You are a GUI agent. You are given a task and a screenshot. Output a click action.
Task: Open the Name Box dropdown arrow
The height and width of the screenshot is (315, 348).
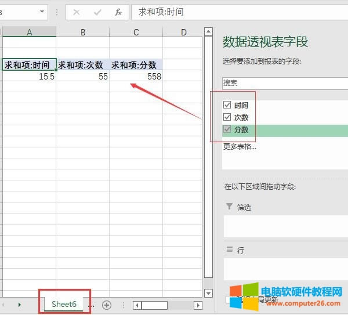coord(43,12)
